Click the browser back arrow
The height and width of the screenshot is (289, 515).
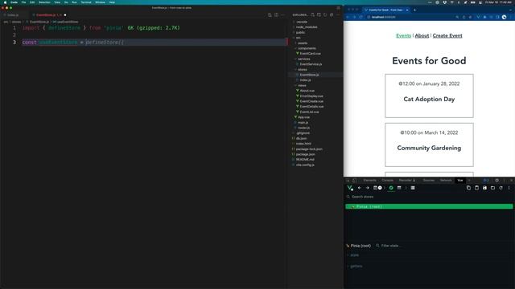[348, 17]
